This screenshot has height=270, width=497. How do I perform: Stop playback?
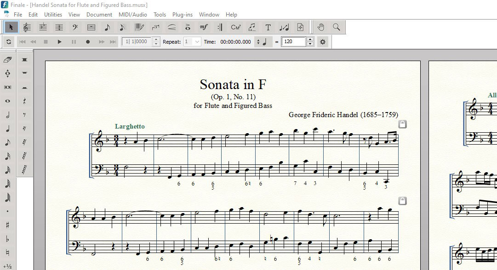pyautogui.click(x=46, y=42)
